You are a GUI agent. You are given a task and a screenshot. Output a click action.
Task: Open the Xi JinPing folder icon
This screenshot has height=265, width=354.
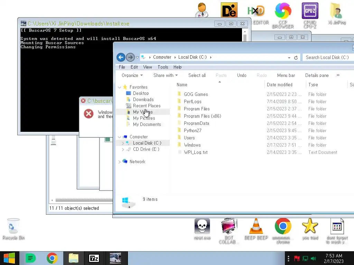[337, 13]
